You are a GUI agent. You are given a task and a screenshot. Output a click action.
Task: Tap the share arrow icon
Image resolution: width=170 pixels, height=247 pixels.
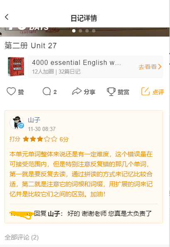coord(77,91)
